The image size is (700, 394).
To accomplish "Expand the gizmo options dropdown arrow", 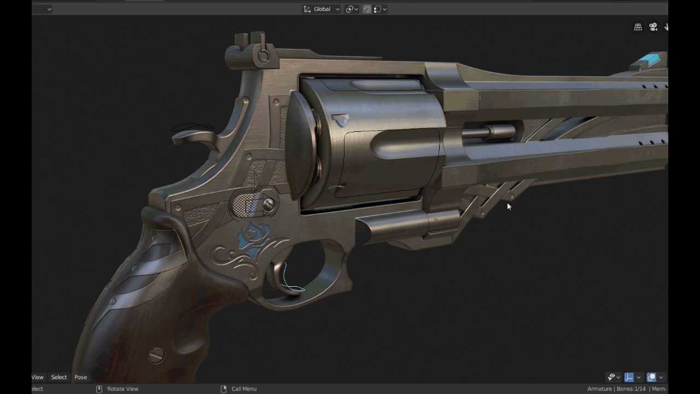I will [638, 377].
